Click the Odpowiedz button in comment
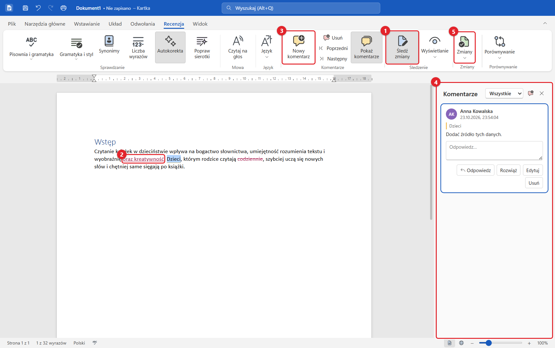This screenshot has height=348, width=555. [475, 170]
